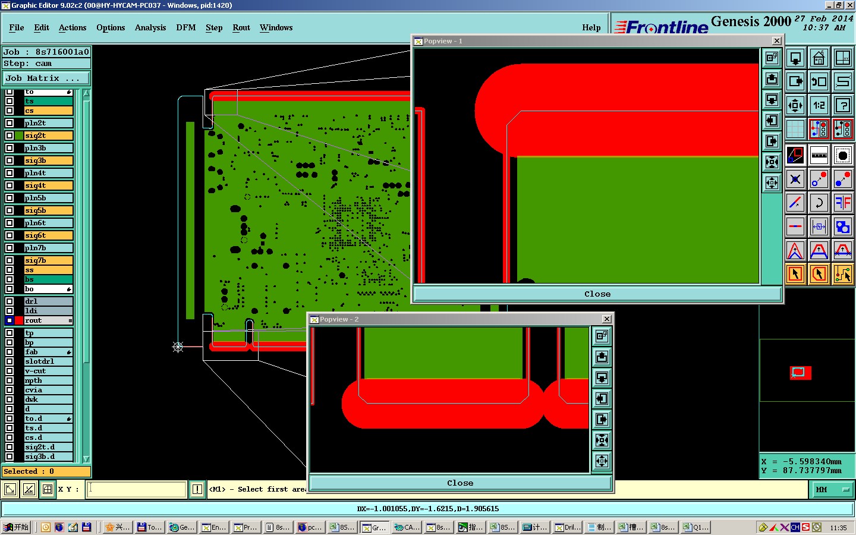Screen dimensions: 856x535
Task: Click the diagonal arrow icon at bottom left
Action: 10,489
